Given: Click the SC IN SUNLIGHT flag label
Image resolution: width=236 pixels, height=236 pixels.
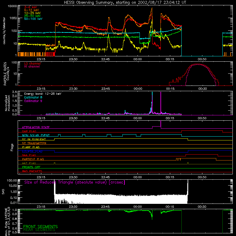Looking at the screenshot, I should (x=34, y=139).
